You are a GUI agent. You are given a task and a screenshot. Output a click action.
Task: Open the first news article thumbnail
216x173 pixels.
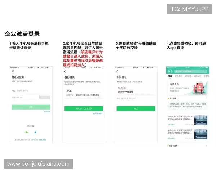tap(201, 120)
